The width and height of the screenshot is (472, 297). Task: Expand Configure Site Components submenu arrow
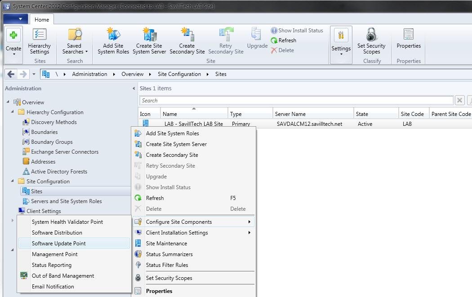point(249,222)
